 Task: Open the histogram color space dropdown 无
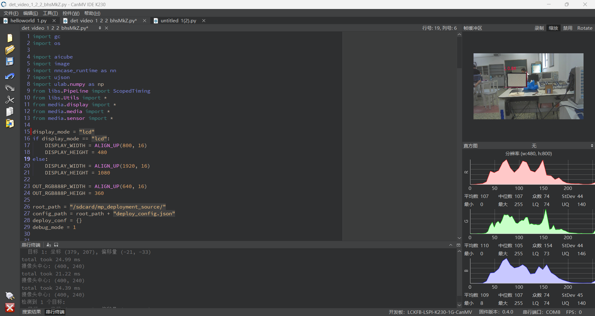click(534, 146)
